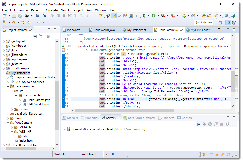The height and width of the screenshot is (162, 243).
Task: Open the Navigate menu
Action: 52,10
